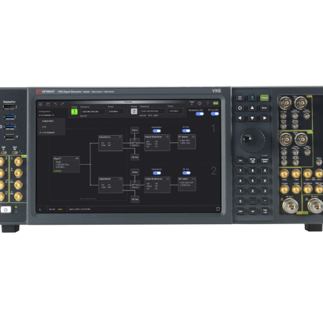This screenshot has width=323, height=323.
Task: Tap the channel 2 I/Q Out block
Action: click(x=135, y=200)
